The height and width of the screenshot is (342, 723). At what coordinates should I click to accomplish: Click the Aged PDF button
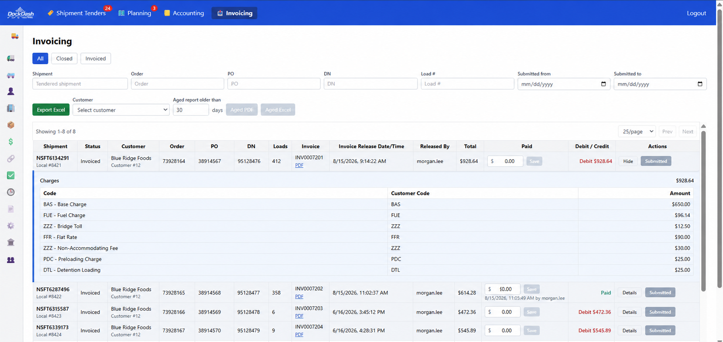click(x=242, y=110)
